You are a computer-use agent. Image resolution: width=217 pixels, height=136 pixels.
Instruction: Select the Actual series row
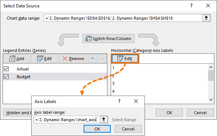click(x=55, y=69)
